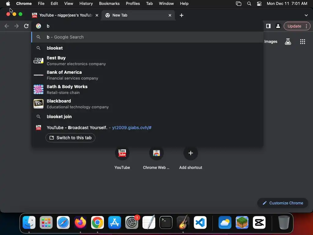Choose the 'b - Google Search' suggestion
Viewport: 313px width, 235px height.
click(x=147, y=37)
